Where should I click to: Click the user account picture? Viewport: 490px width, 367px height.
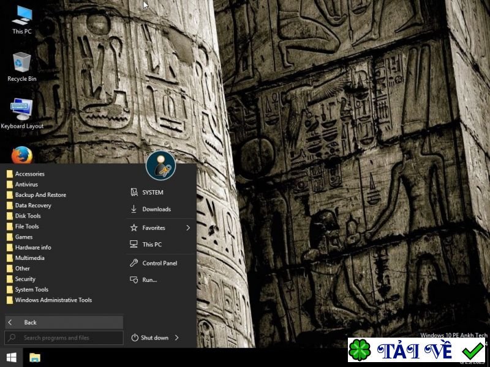(160, 165)
